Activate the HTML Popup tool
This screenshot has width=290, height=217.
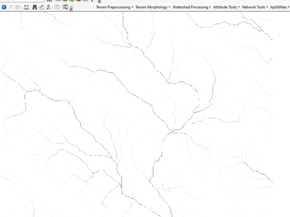pos(17,7)
